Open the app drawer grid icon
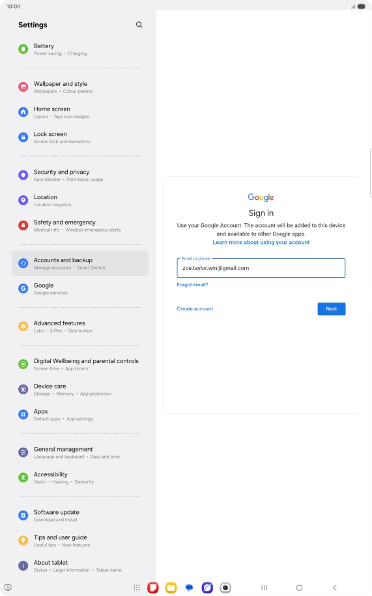Image resolution: width=372 pixels, height=596 pixels. point(137,588)
